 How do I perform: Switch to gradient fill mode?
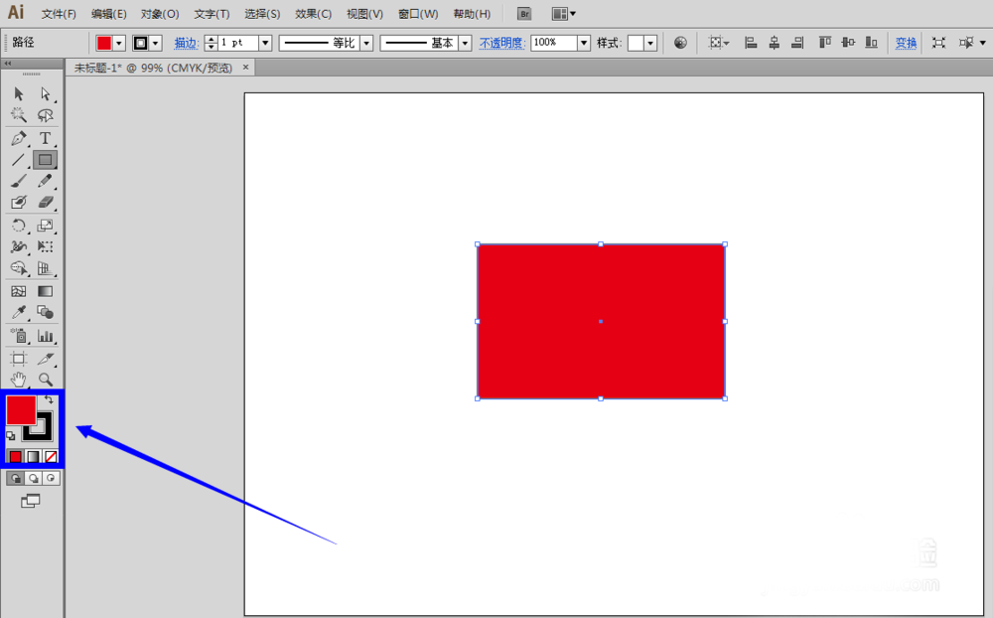[34, 456]
